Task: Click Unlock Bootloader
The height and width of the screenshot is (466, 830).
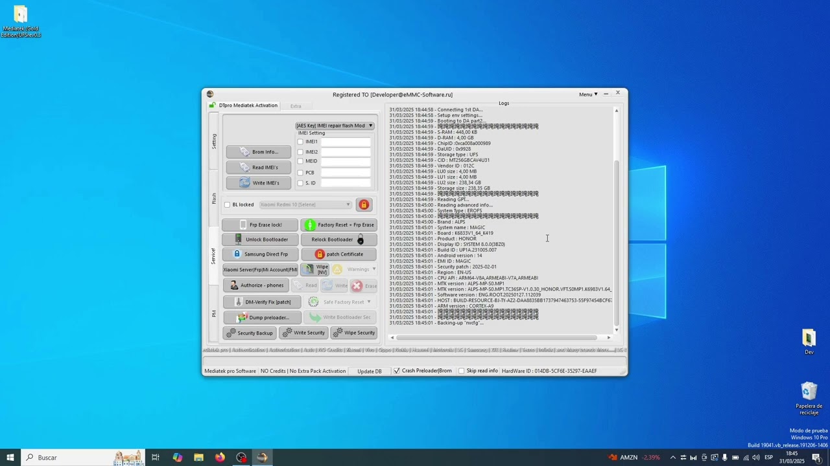Action: (260, 239)
